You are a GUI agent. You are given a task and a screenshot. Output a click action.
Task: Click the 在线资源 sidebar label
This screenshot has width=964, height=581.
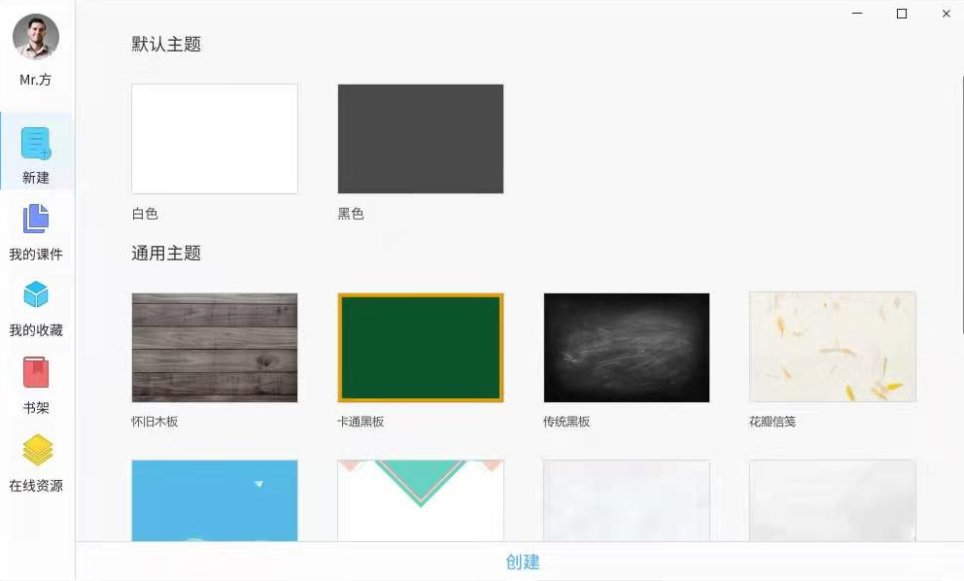click(x=36, y=486)
